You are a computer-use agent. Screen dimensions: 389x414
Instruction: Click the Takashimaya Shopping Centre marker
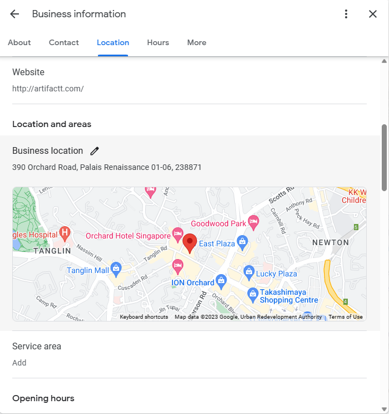[x=253, y=295]
